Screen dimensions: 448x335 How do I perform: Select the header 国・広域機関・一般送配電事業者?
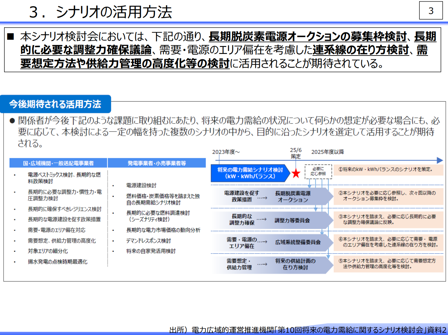pyautogui.click(x=58, y=163)
